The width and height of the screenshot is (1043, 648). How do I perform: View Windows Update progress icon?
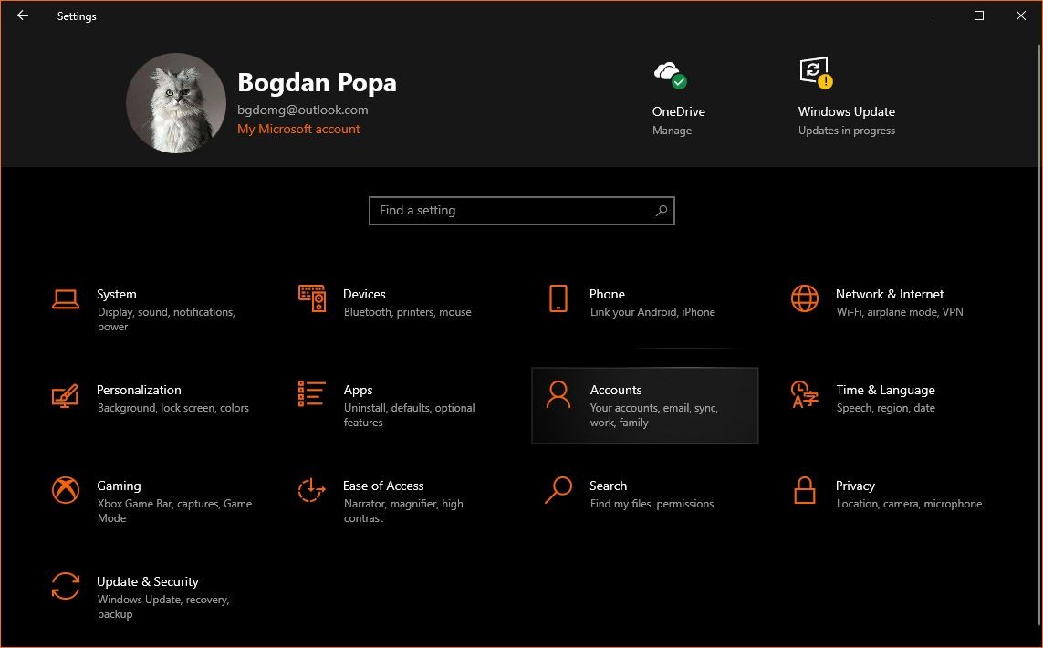click(814, 70)
